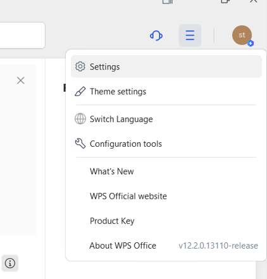Image resolution: width=267 pixels, height=279 pixels.
Task: Click the globe icon beside Switch Language
Action: pos(80,119)
